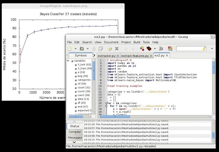Open the dropdown arrow beside New file
Viewport: 219px width, 152px height.
[75, 48]
